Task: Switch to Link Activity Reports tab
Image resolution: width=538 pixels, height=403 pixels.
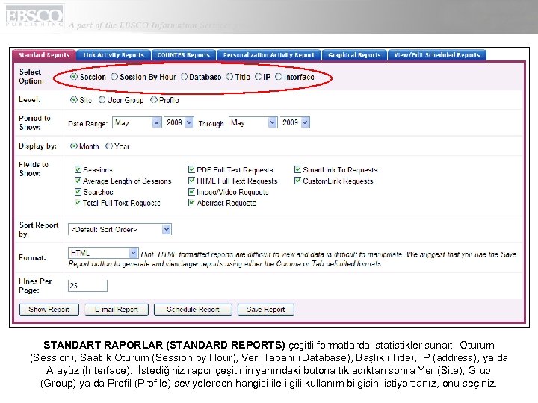Action: (114, 55)
